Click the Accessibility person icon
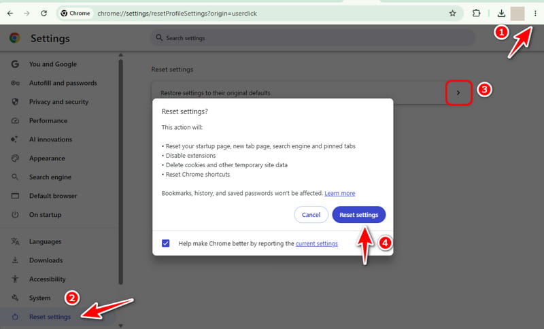 click(x=15, y=279)
